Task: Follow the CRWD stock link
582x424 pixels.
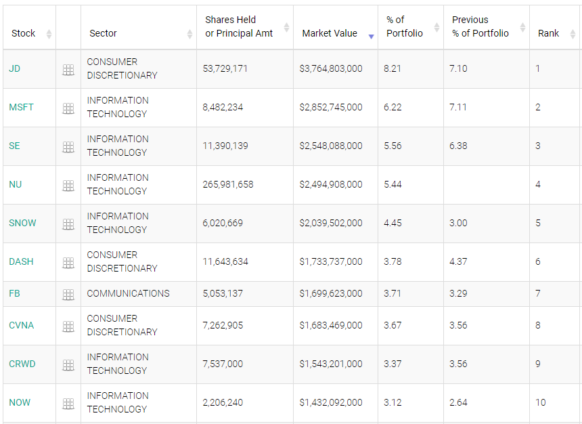Action: (x=22, y=364)
